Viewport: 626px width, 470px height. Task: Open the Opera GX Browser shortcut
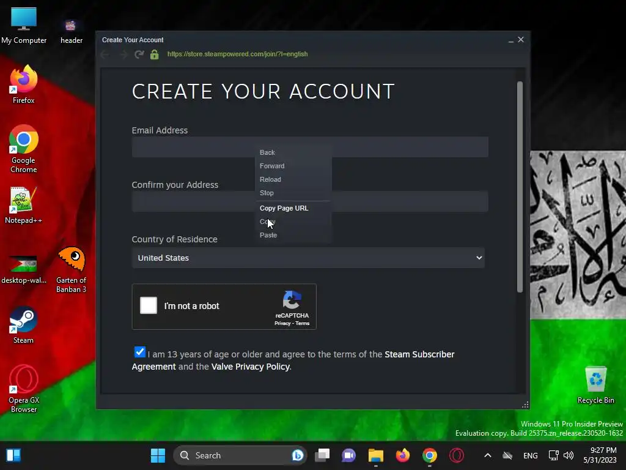coord(24,389)
